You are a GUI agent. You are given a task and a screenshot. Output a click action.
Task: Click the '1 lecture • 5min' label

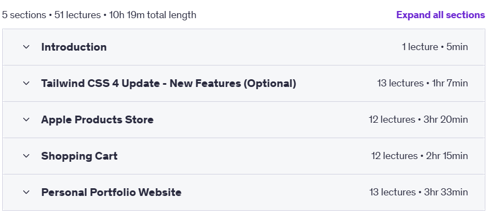point(435,47)
